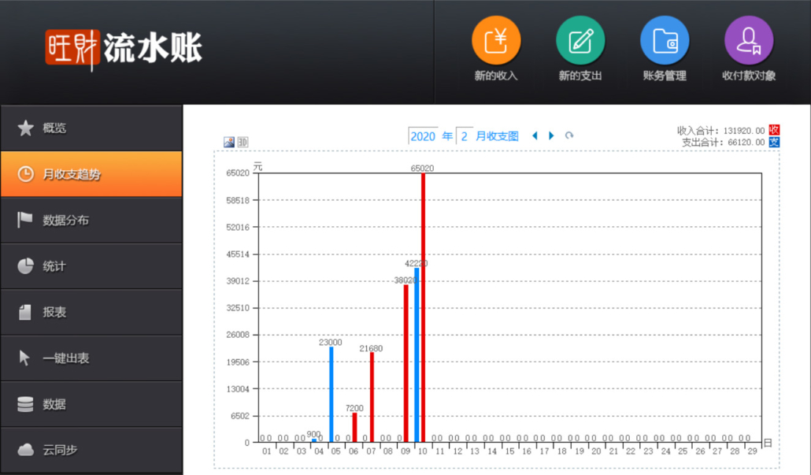
Task: Click the database icon beside 数据
Action: point(25,404)
